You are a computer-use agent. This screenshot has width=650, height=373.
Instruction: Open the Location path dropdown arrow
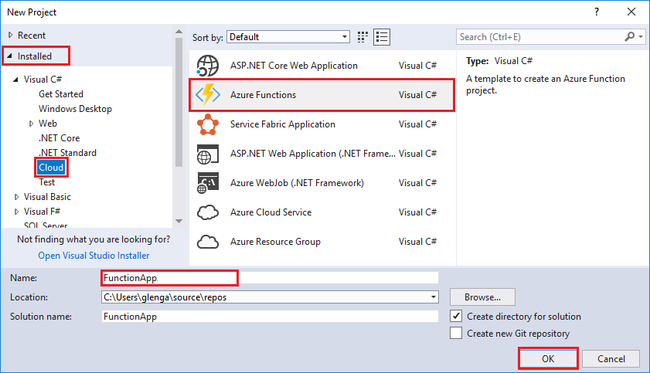[433, 297]
